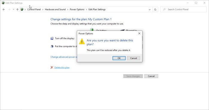The height and width of the screenshot is (110, 209).
Task: Close the Power Options dialog with X
Action: [139, 33]
